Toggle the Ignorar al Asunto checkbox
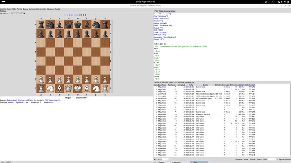This screenshot has width=291, height=163. [278, 159]
